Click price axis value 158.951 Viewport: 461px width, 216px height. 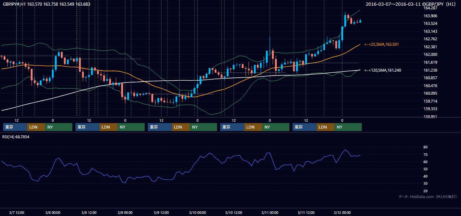tap(430, 117)
